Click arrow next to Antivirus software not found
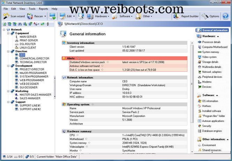232x161 pixels. (x=102, y=66)
